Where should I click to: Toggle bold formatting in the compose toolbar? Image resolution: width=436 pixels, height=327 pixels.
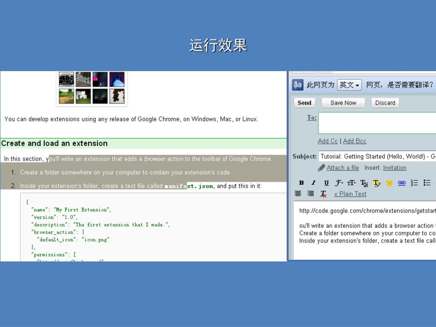click(x=301, y=183)
